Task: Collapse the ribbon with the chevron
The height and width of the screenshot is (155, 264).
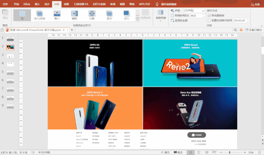Action: pos(262,26)
